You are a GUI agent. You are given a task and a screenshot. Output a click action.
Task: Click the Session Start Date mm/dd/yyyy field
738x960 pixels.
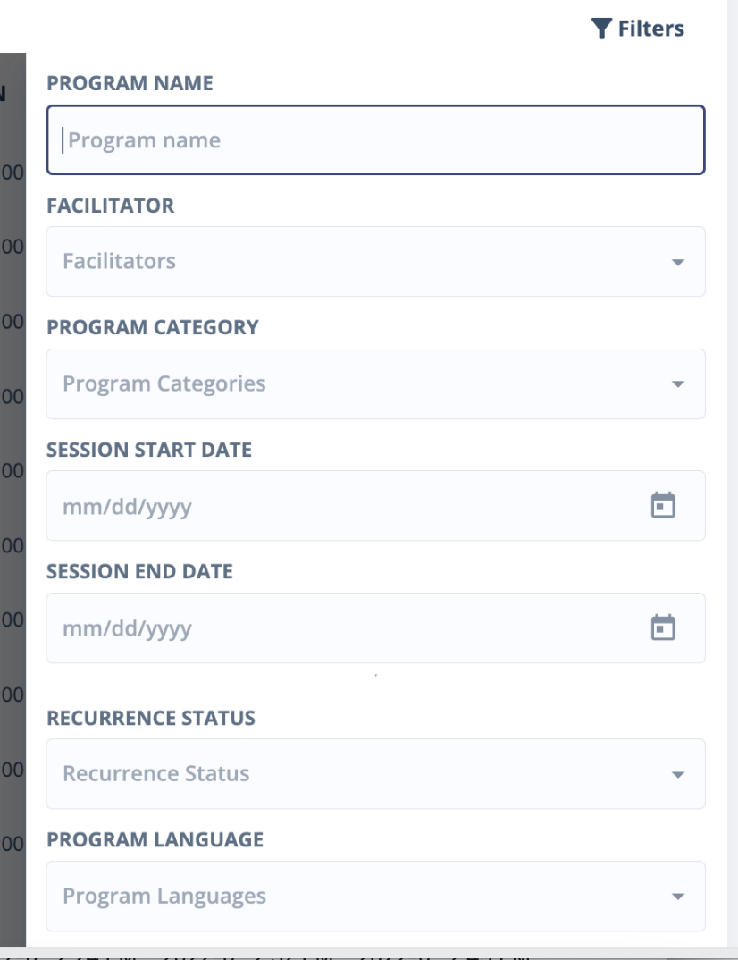click(x=340, y=507)
